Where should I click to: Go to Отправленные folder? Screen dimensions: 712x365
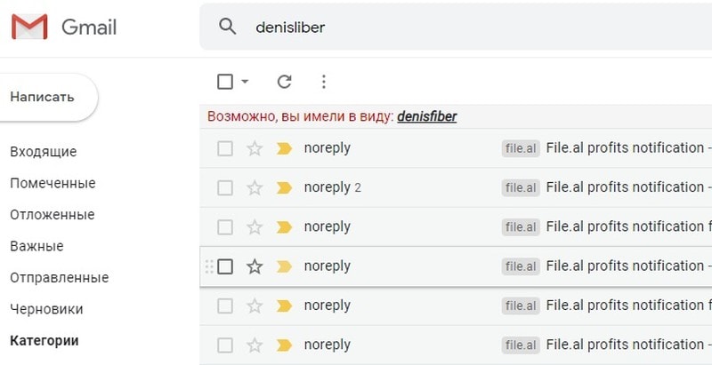pos(59,277)
